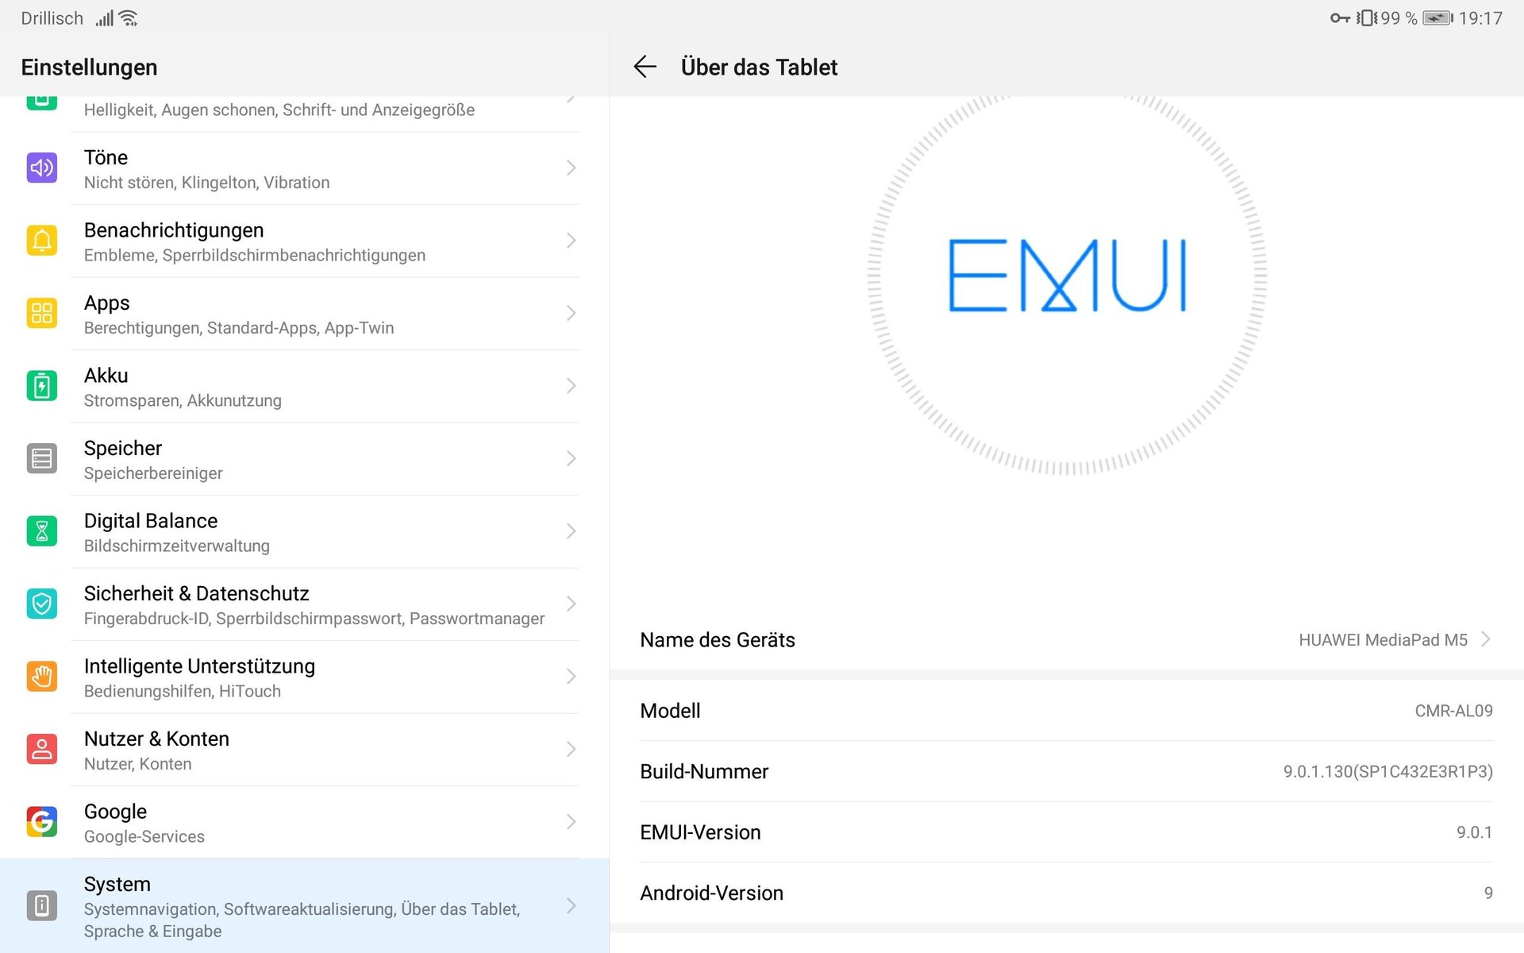Tap the Apps grid icon
Image resolution: width=1524 pixels, height=953 pixels.
click(x=42, y=313)
